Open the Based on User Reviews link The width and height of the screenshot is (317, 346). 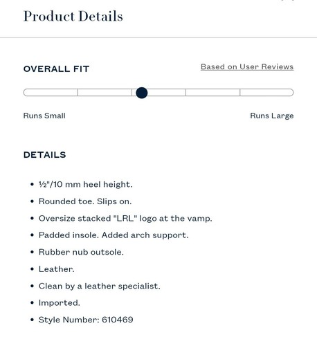tap(247, 67)
